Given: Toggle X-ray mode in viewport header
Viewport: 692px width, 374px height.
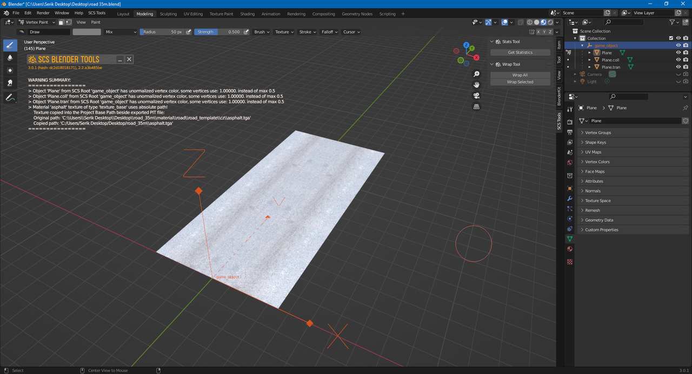Looking at the screenshot, I should tap(521, 22).
